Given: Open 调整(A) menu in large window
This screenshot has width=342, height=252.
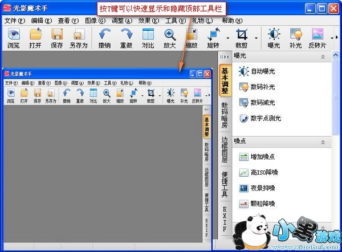Looking at the screenshot, I should [122, 21].
